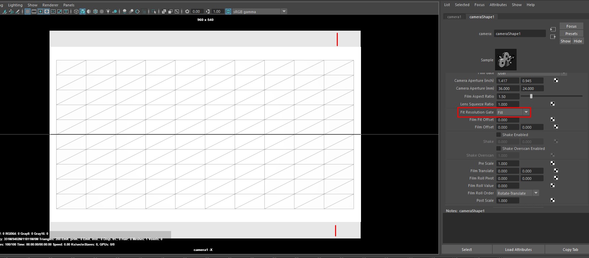The height and width of the screenshot is (258, 589).
Task: Click the Focus button
Action: [x=571, y=26]
